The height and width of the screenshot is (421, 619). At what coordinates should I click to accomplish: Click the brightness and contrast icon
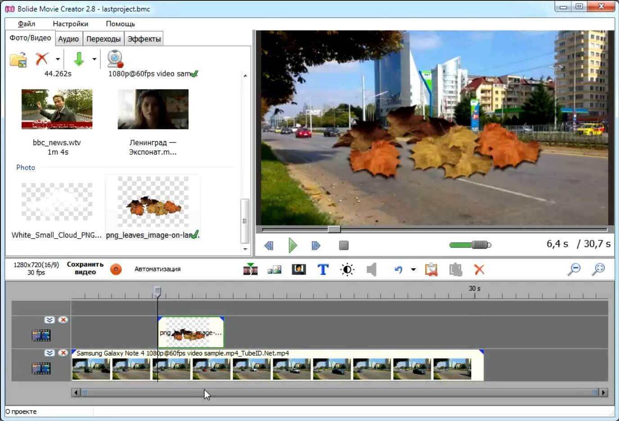point(347,270)
